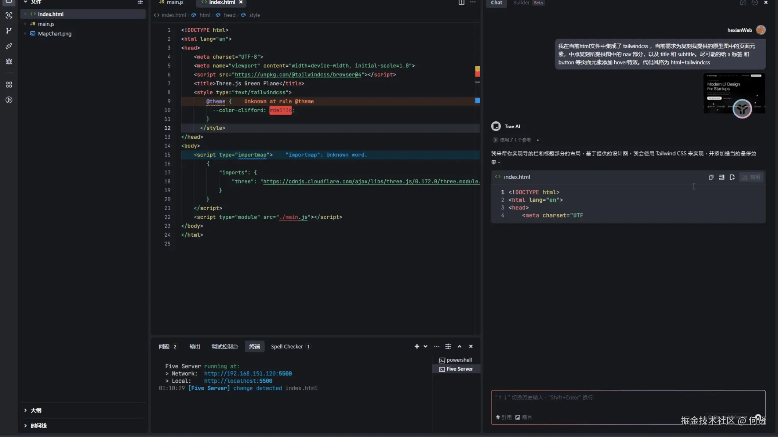Open the terminal profile dropdown arrow
The height and width of the screenshot is (437, 778).
click(x=425, y=346)
